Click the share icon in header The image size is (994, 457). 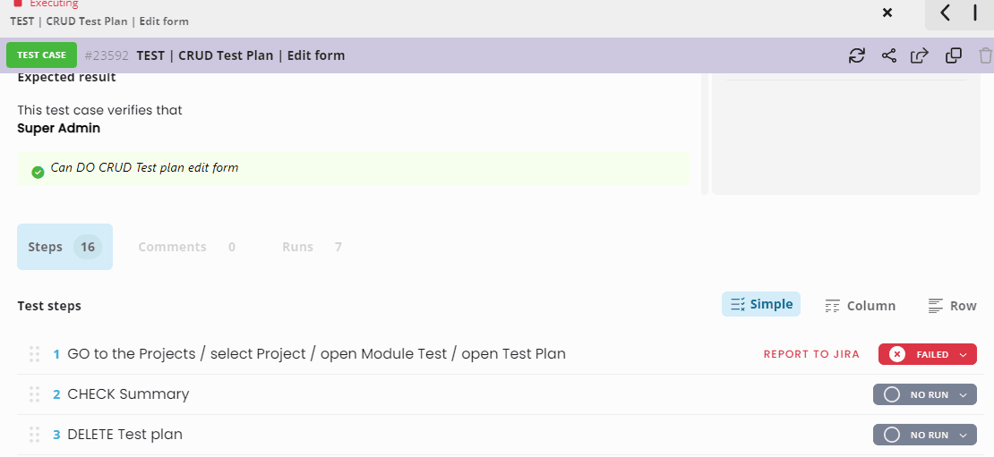tap(889, 55)
